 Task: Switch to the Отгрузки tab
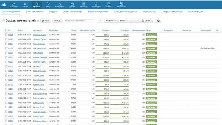pos(53,12)
